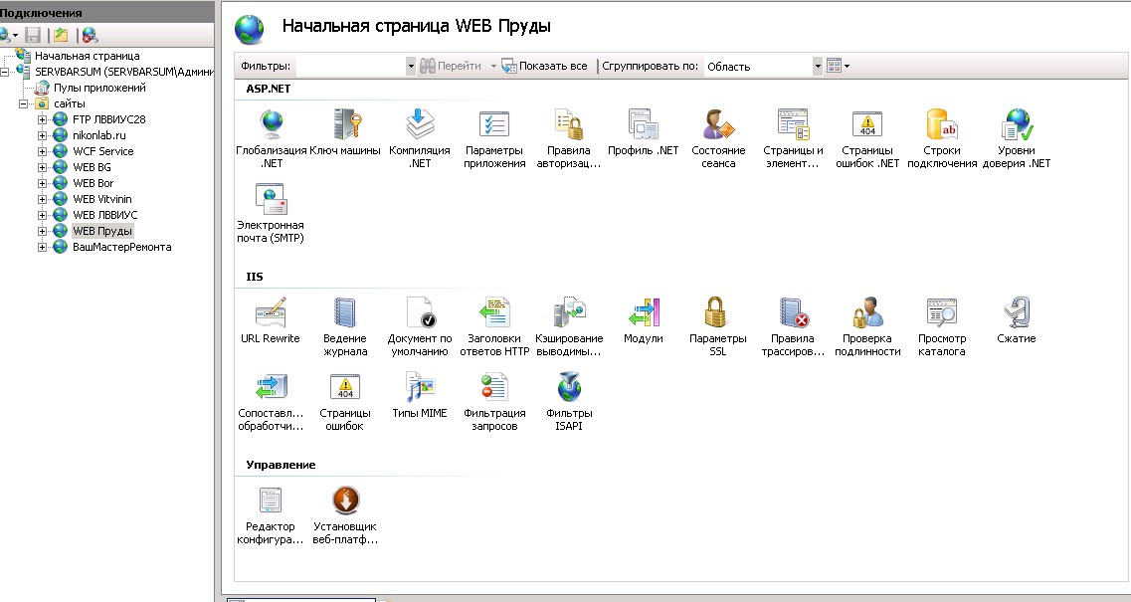Viewport: 1131px width, 602px height.
Task: Open Фильтры ISAPI feature
Action: click(x=568, y=401)
